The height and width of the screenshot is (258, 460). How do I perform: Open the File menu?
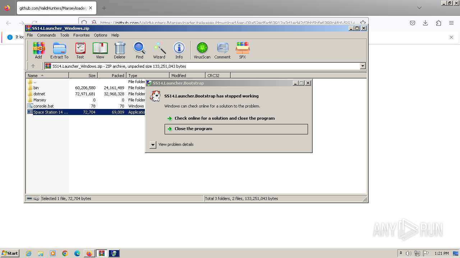point(30,35)
